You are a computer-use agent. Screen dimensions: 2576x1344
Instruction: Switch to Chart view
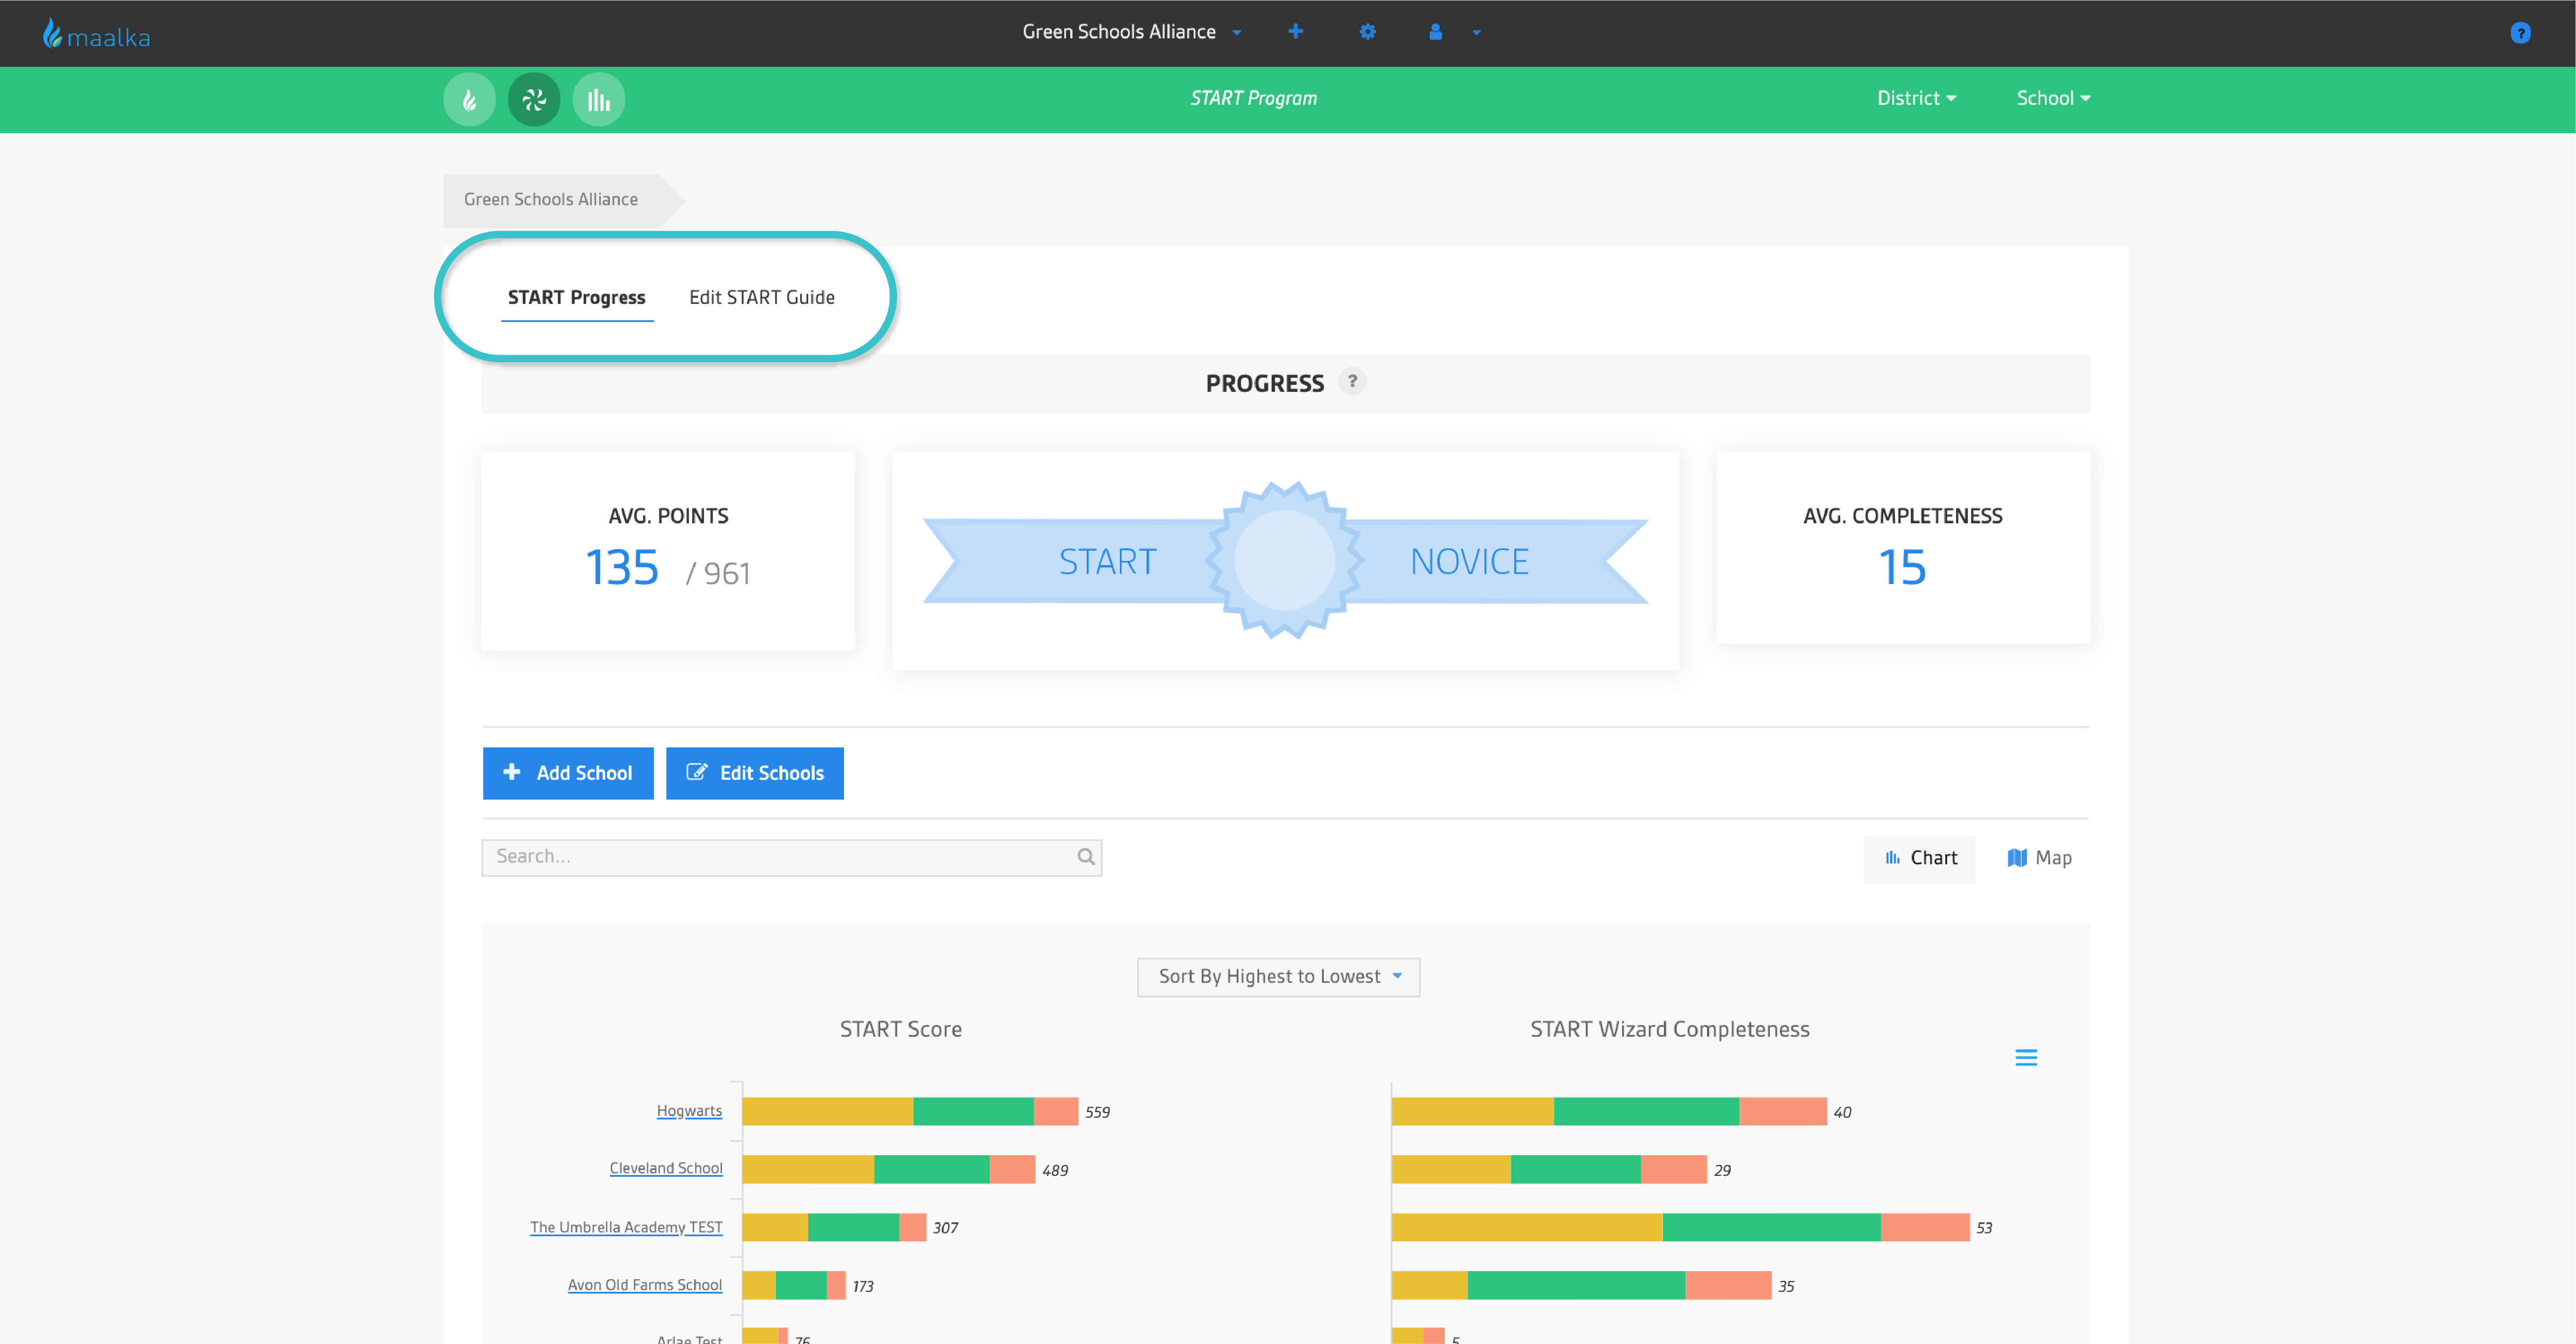click(1919, 858)
